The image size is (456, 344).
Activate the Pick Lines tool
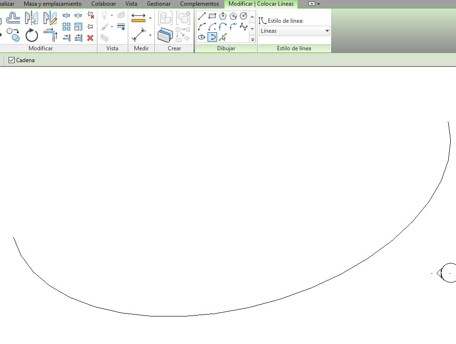point(223,37)
